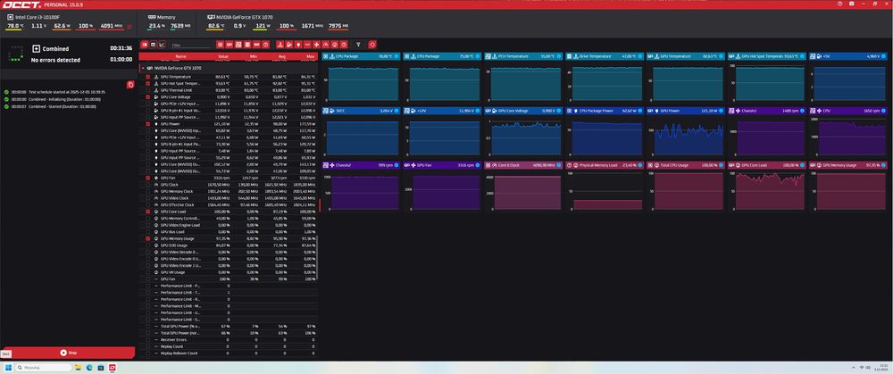Viewport: 893px width, 374px height.
Task: Click the GPU Core Load graph
Action: click(x=766, y=186)
